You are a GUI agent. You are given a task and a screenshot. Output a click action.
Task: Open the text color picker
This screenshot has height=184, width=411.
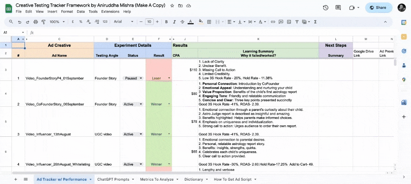click(x=191, y=22)
